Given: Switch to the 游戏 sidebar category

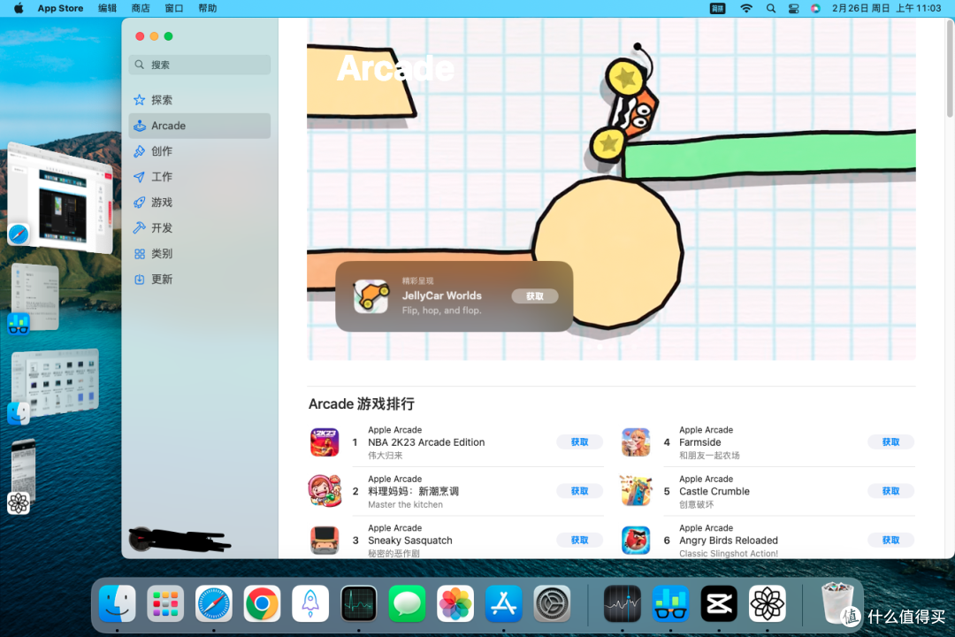Looking at the screenshot, I should [200, 203].
